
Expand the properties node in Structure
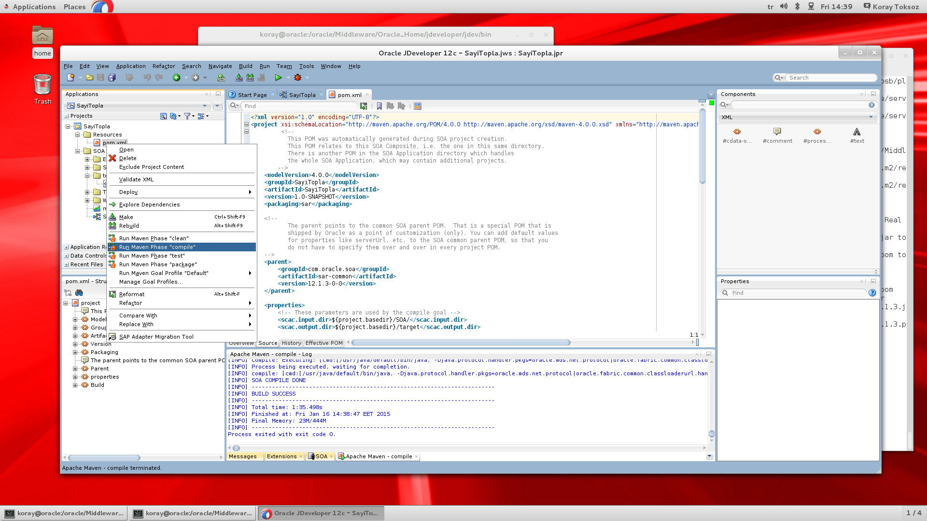tap(75, 377)
